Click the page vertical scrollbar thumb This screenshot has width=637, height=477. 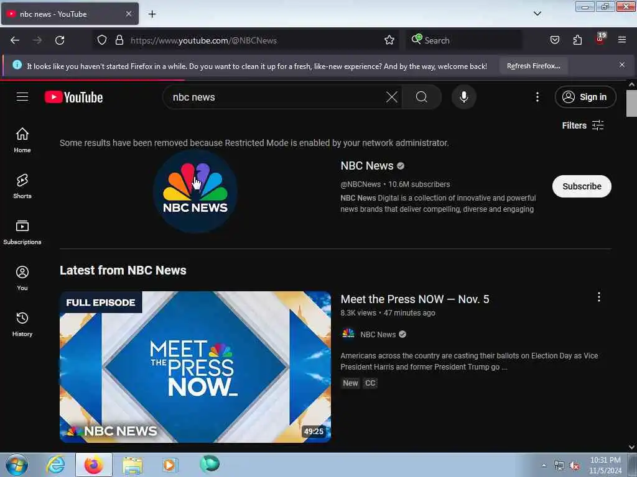[x=631, y=103]
